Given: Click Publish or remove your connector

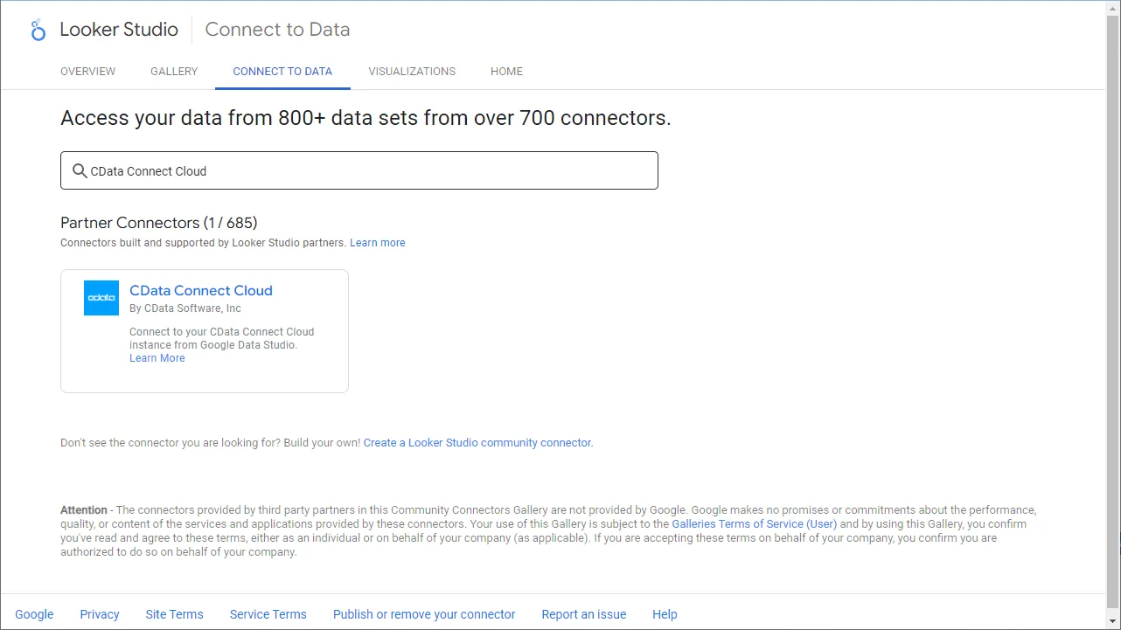Looking at the screenshot, I should (424, 614).
